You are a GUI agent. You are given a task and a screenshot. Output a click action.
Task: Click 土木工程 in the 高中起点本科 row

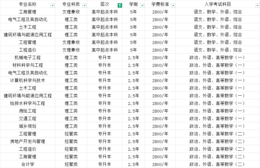tap(28, 27)
